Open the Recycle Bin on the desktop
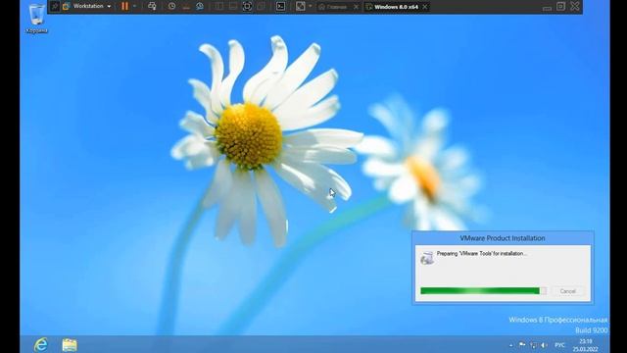Screen dimensions: 627x353 pyautogui.click(x=37, y=18)
